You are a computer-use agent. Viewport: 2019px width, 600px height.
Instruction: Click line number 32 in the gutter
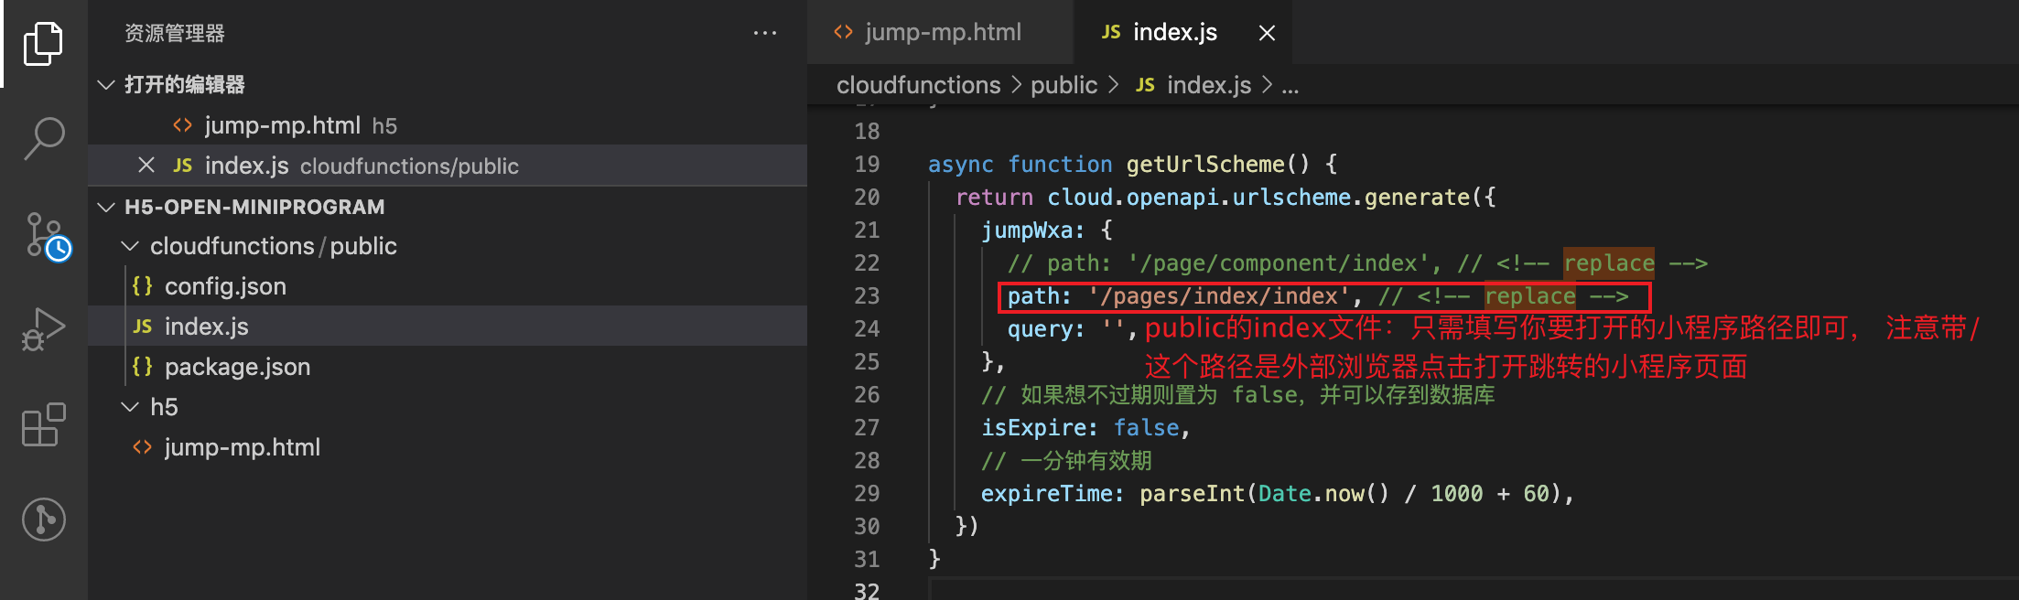867,591
